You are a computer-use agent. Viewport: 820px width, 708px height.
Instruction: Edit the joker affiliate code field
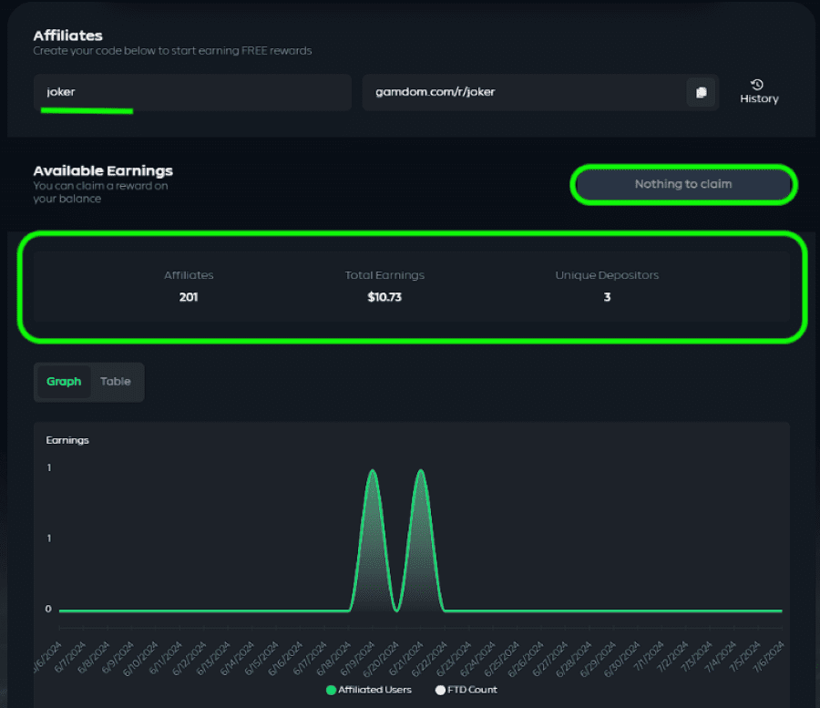click(x=192, y=92)
